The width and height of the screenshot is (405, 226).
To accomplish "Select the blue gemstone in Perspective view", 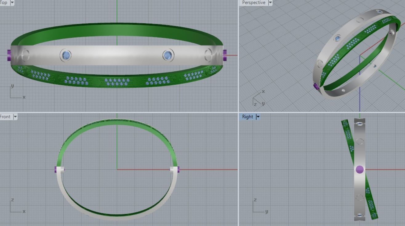I will [x=337, y=38].
